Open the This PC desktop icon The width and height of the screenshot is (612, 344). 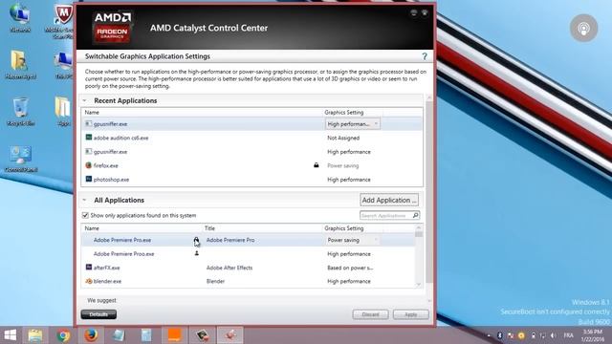tap(63, 65)
